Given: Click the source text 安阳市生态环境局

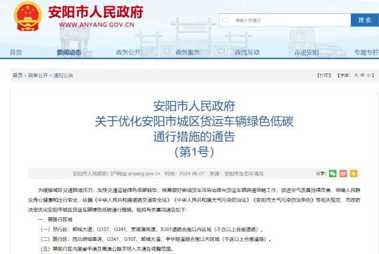Looking at the screenshot, I should pyautogui.click(x=244, y=174).
